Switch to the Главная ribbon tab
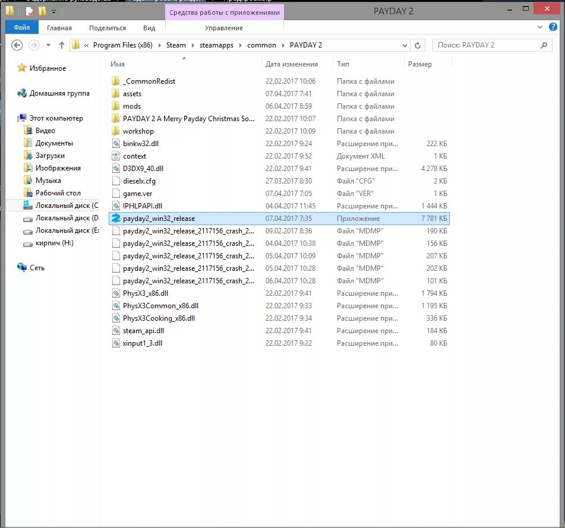 click(59, 28)
